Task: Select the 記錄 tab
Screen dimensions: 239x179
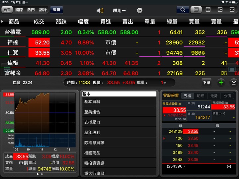Action: pos(43,10)
